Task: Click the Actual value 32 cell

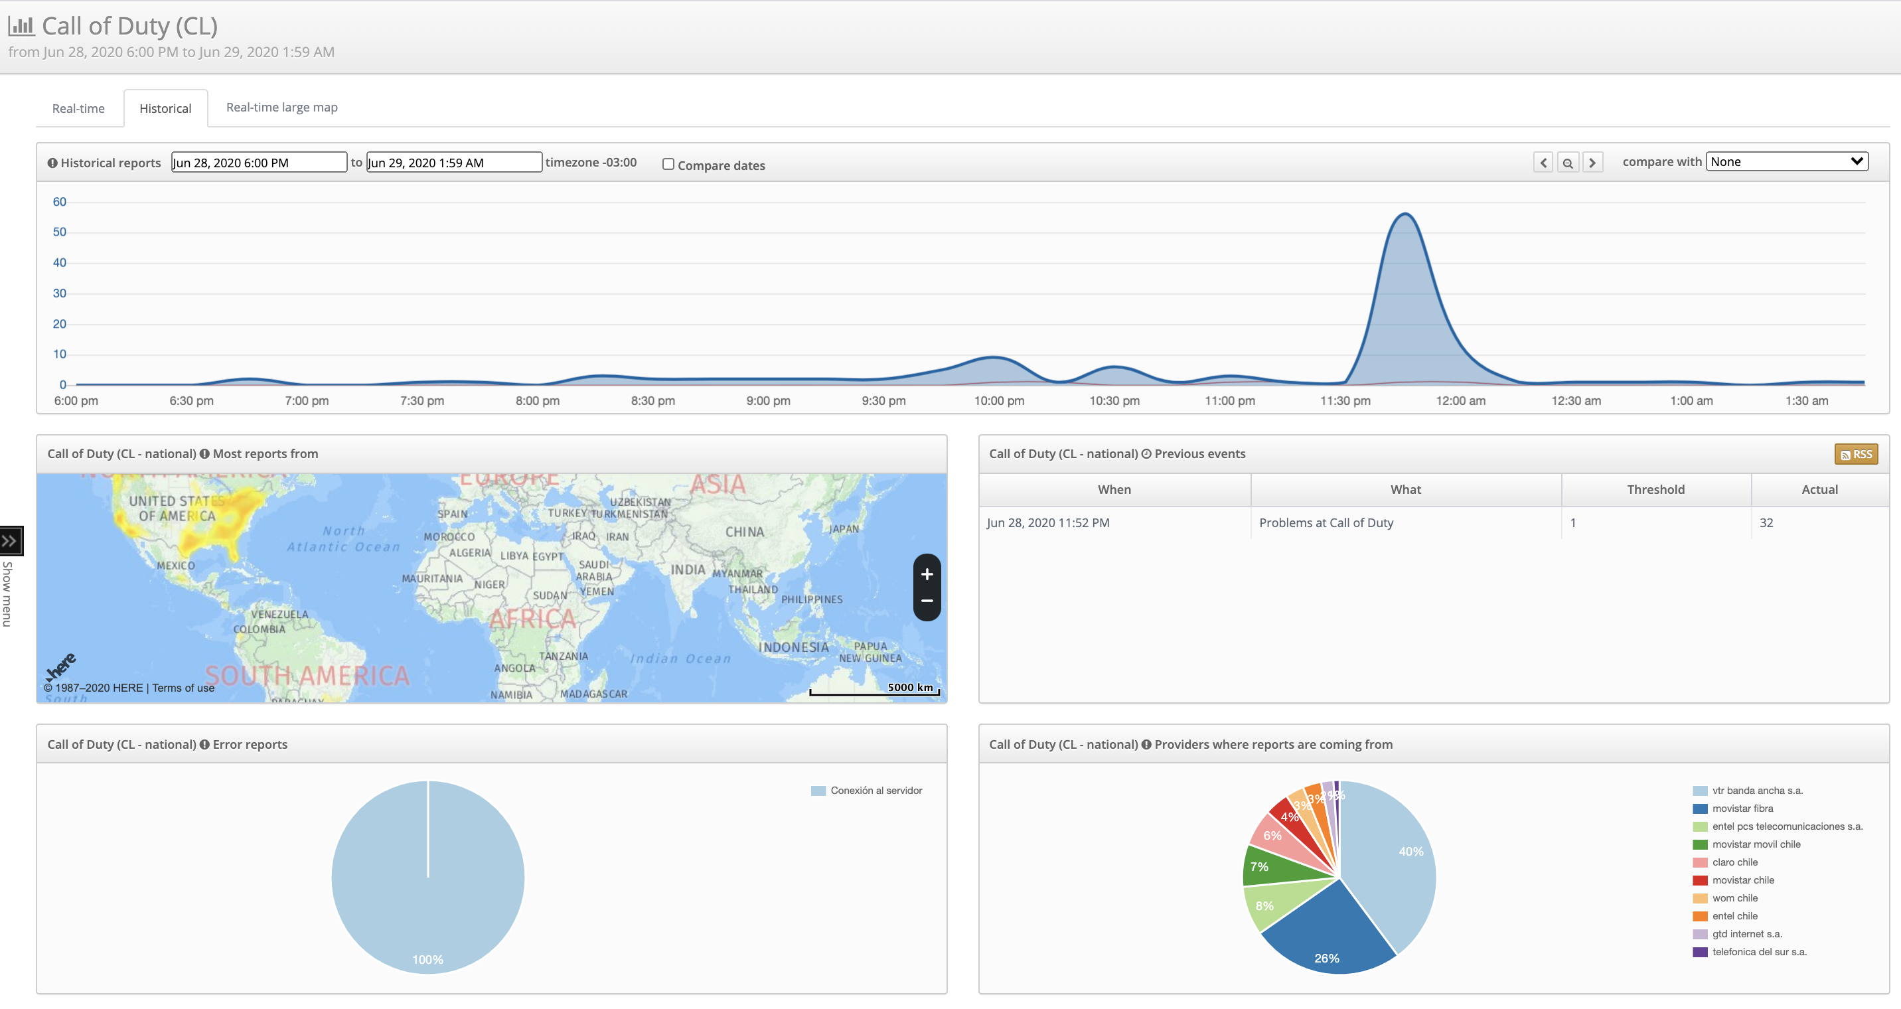Action: click(x=1820, y=522)
